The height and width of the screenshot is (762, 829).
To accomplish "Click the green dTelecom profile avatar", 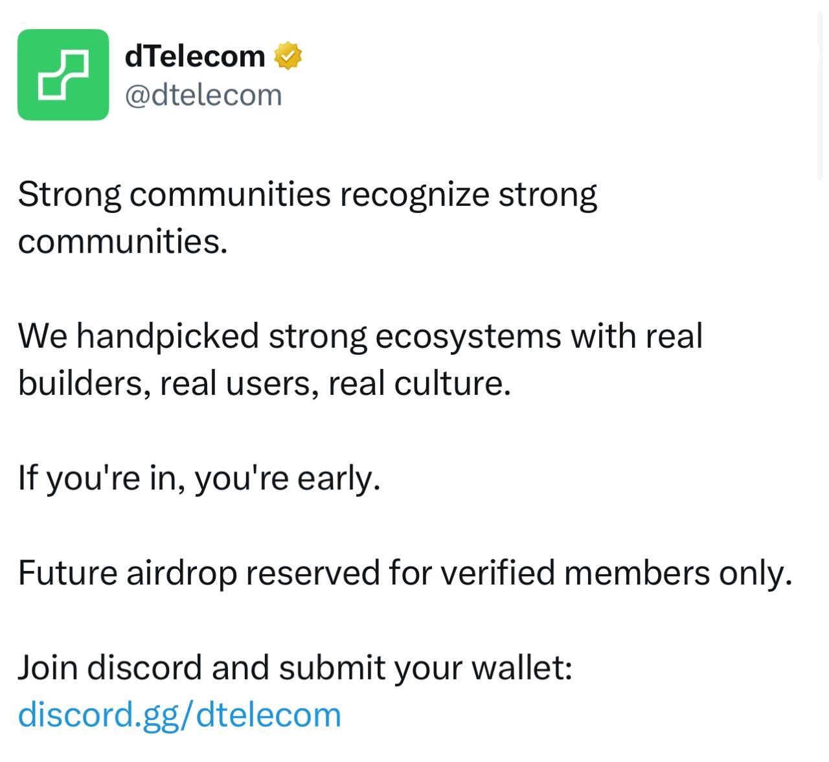I will coord(63,74).
